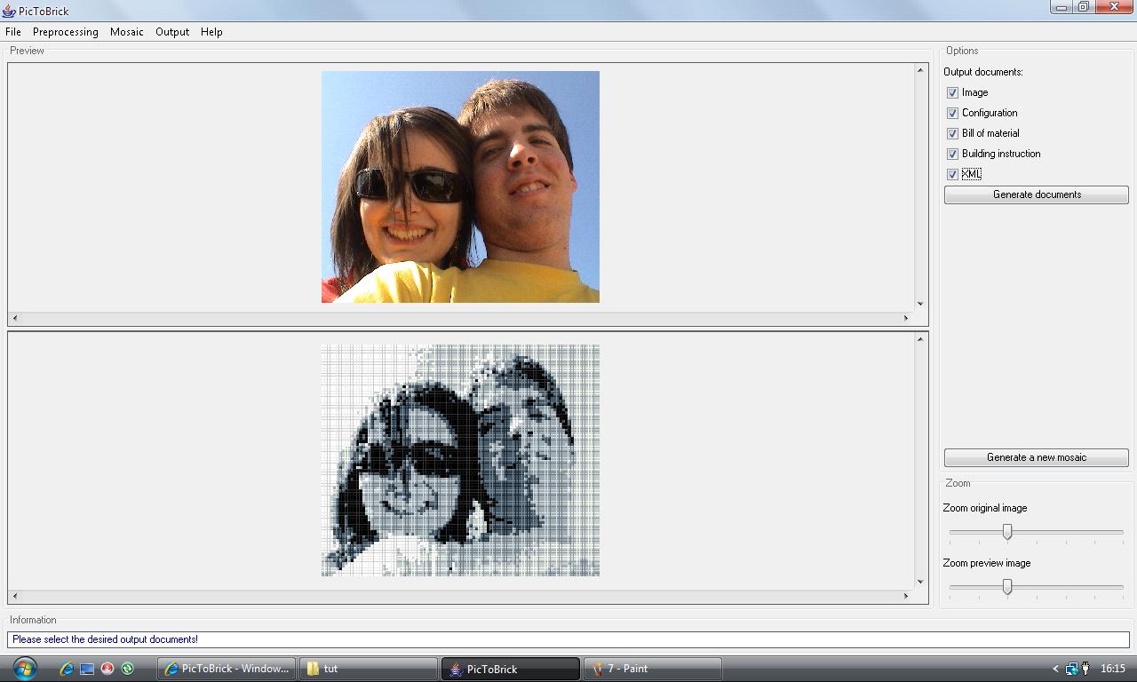Click the 16:15 system clock

pos(1113,669)
